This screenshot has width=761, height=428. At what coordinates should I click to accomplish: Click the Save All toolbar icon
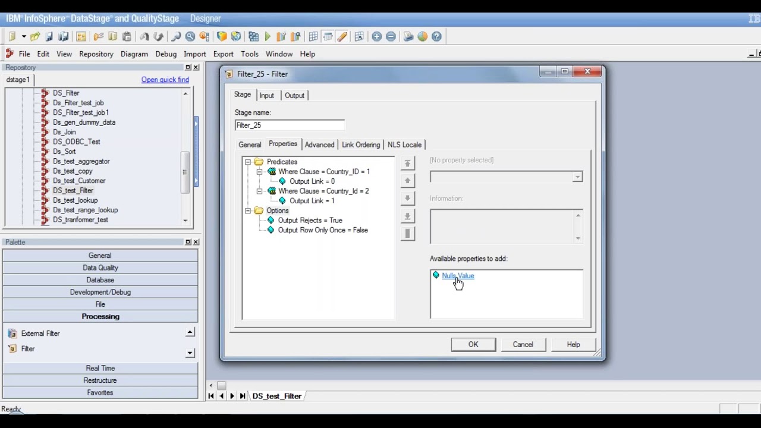click(64, 37)
